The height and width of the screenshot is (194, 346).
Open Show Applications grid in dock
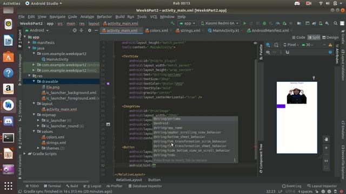(9, 186)
